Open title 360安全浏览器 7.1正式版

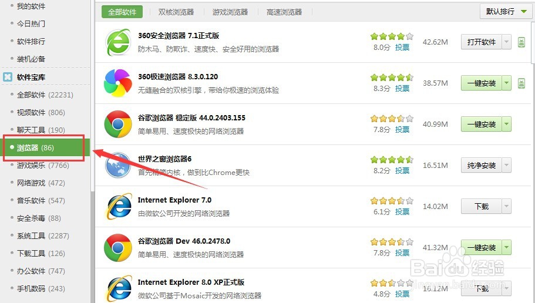179,35
